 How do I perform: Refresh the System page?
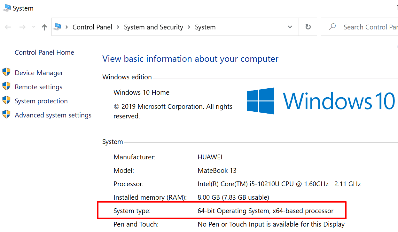[x=308, y=27]
